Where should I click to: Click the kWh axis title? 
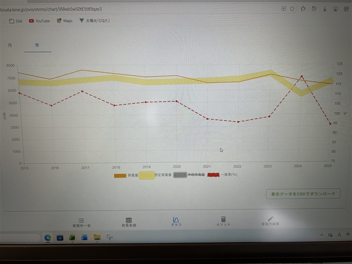point(5,115)
